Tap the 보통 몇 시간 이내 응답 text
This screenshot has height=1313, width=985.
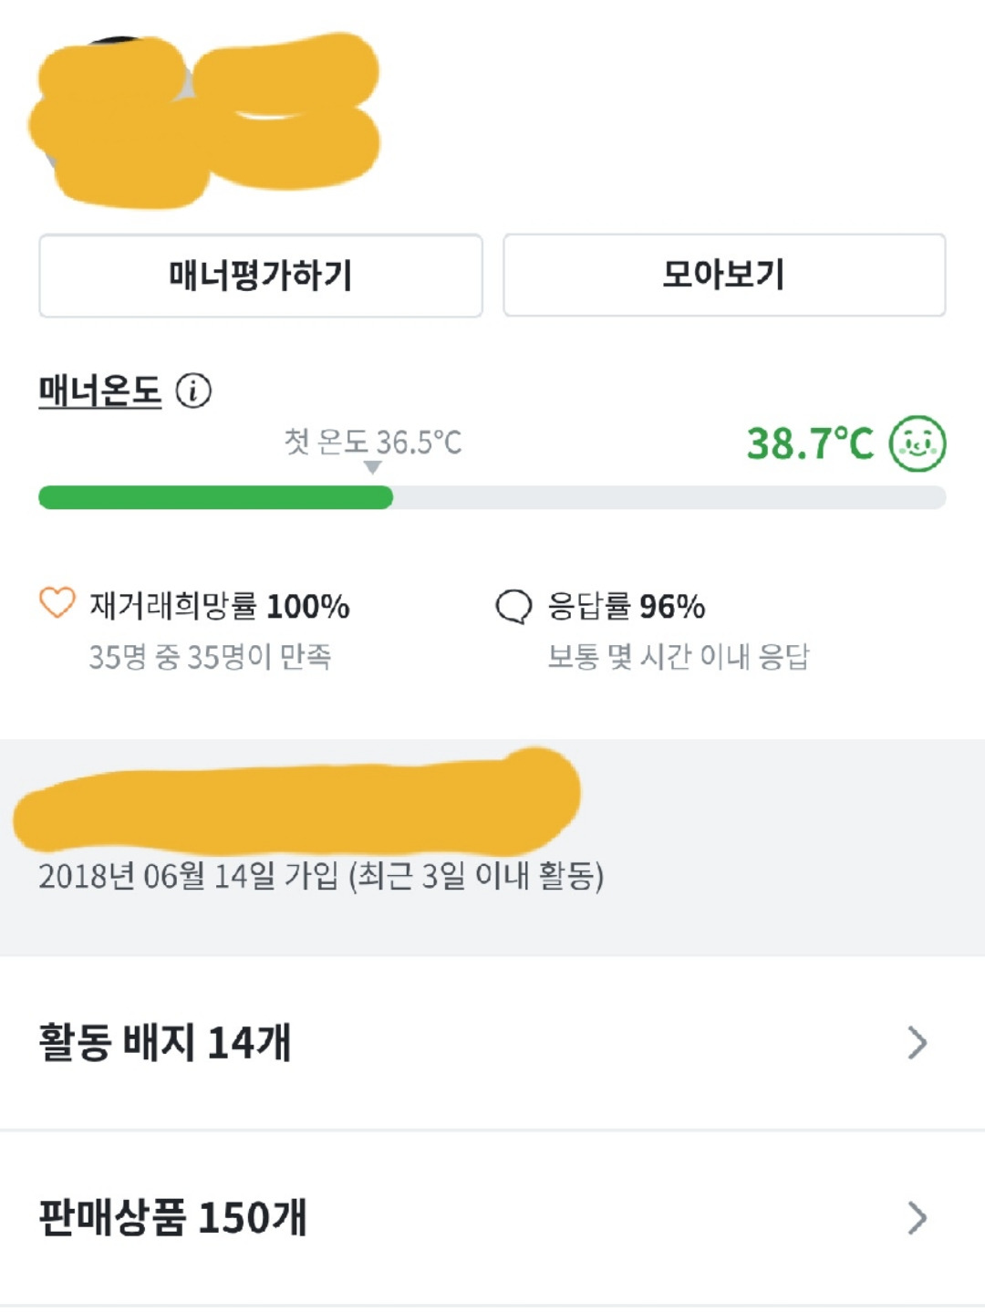point(679,657)
